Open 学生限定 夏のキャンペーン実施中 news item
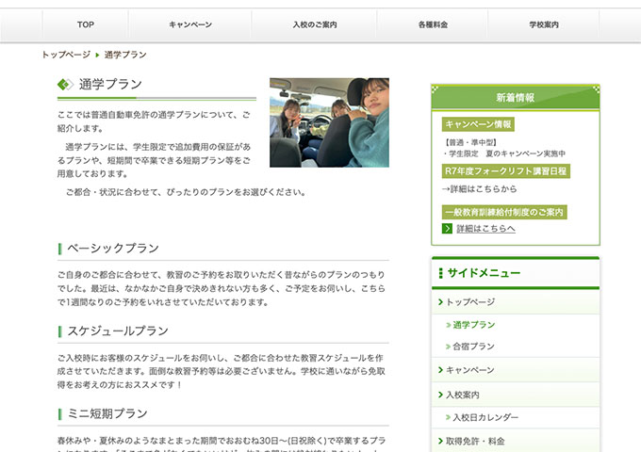The width and height of the screenshot is (641, 452). (x=504, y=153)
